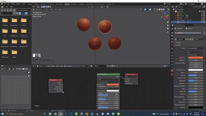Open the Tool properties tab icon
This screenshot has width=206, height=116.
point(172,29)
